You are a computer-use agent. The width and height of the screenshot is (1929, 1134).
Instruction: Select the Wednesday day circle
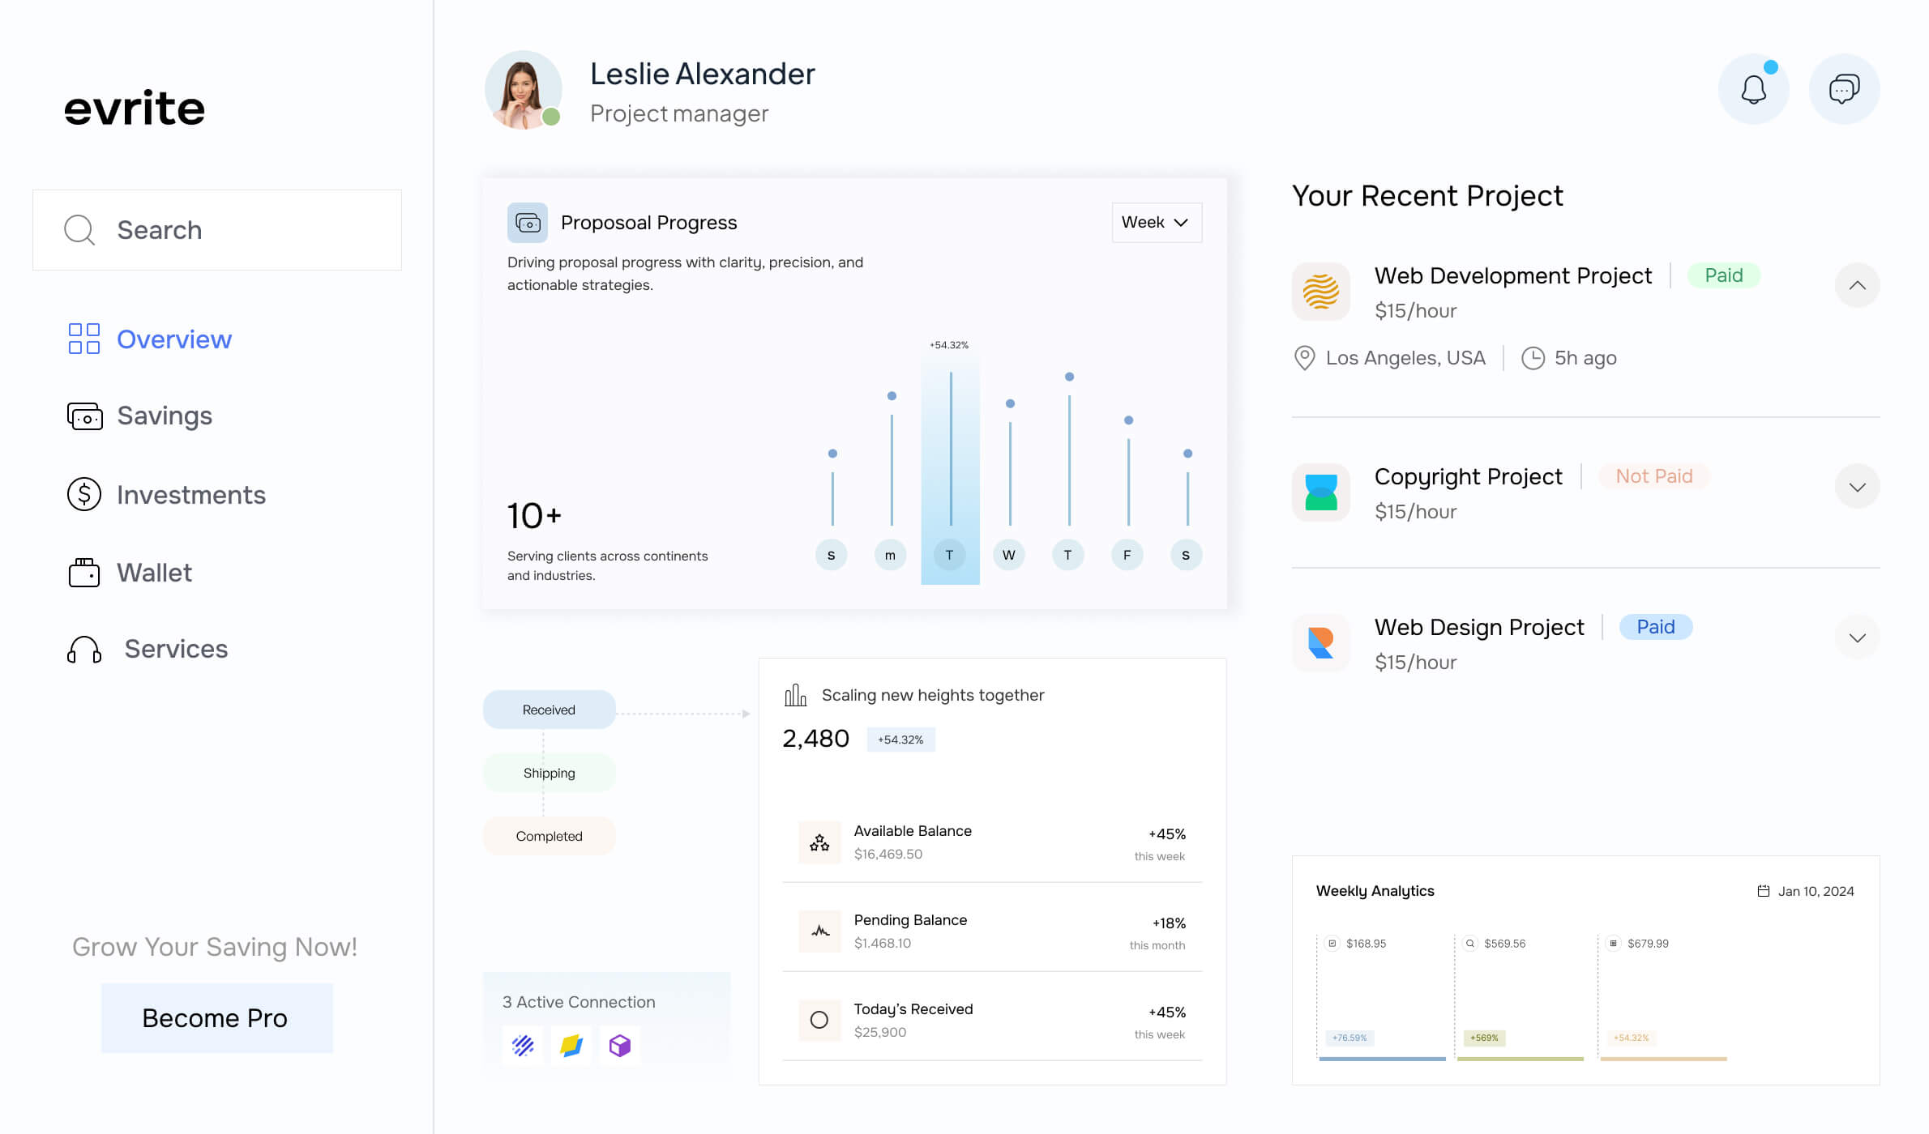pyautogui.click(x=1008, y=555)
